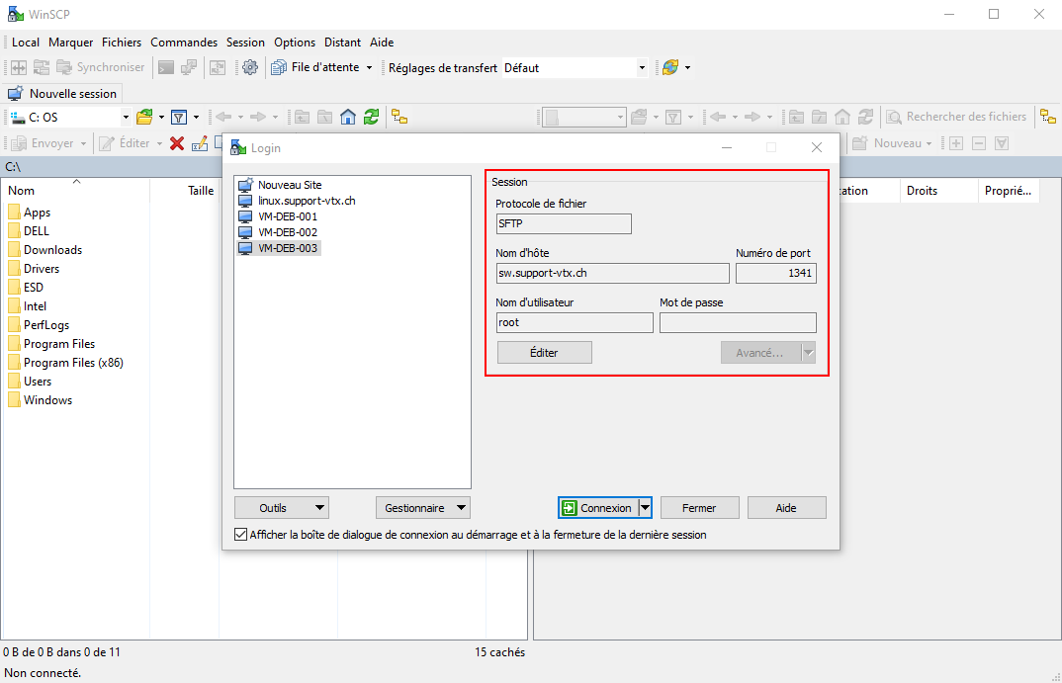Click the remote panel home icon

coord(842,117)
